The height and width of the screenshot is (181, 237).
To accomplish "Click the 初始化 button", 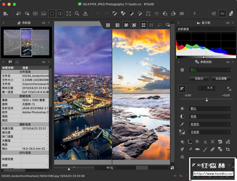I will tap(199, 79).
